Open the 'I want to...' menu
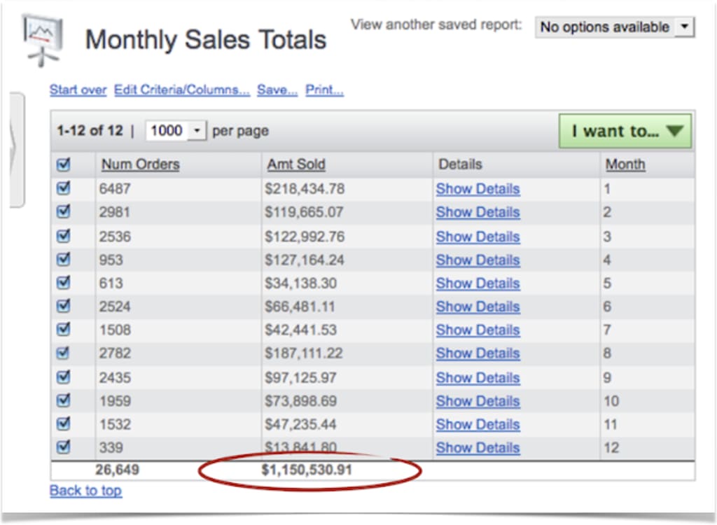Viewport: 717px width, 525px height. click(625, 131)
